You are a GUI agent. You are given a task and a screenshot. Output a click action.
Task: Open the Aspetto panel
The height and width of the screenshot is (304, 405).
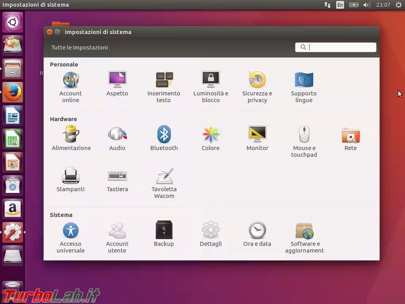click(117, 81)
